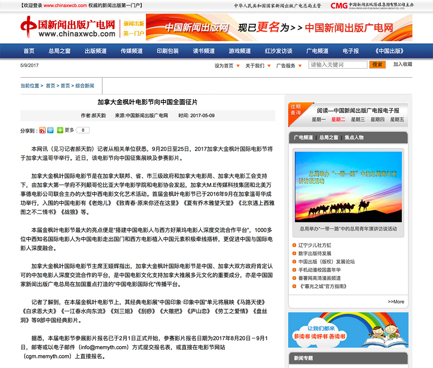Open the 往期查询 orange corner badge

pyautogui.click(x=296, y=110)
